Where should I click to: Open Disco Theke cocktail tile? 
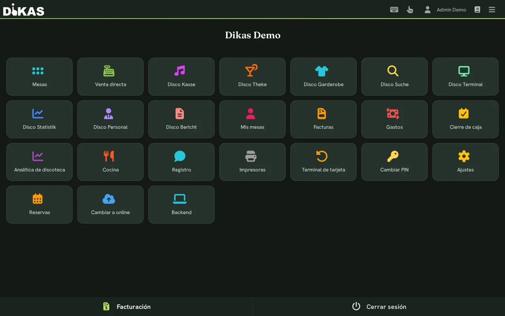(x=252, y=77)
